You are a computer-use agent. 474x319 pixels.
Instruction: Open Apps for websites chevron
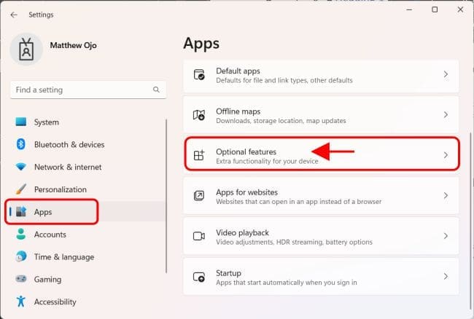446,196
